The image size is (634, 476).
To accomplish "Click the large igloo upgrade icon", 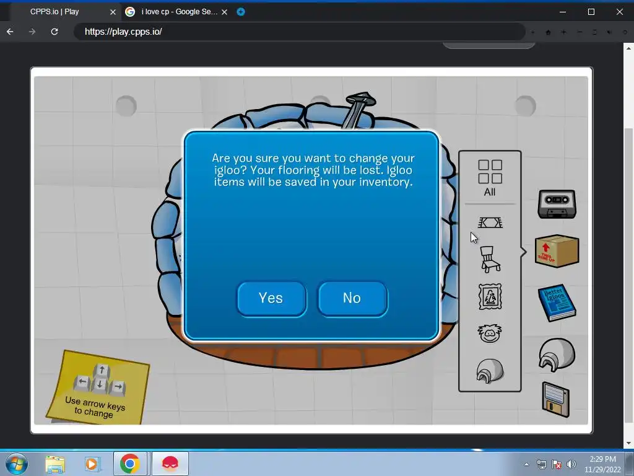I will tap(557, 355).
